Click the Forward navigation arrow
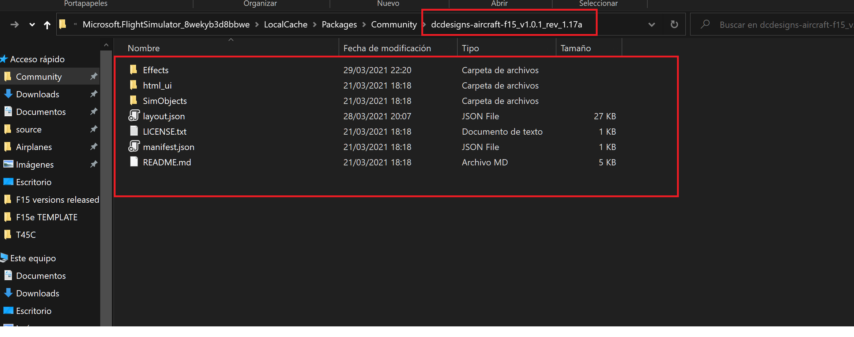The height and width of the screenshot is (337, 854). (x=15, y=25)
